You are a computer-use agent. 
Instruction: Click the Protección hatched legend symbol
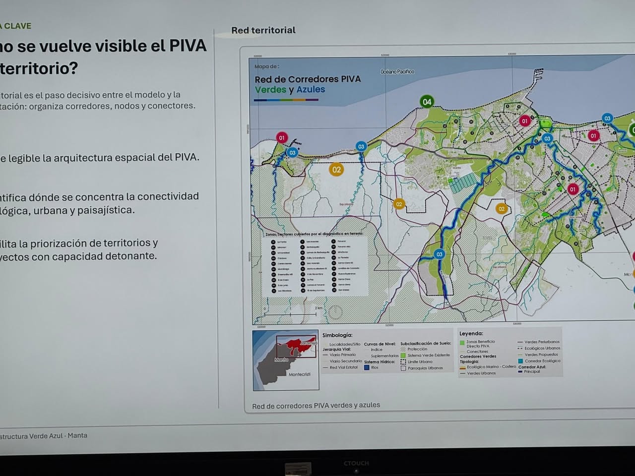coord(403,349)
